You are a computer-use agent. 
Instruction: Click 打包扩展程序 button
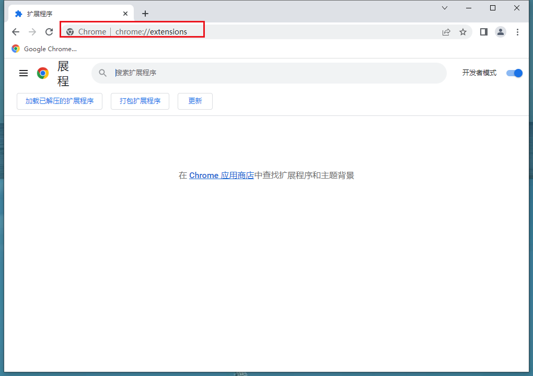click(x=140, y=101)
